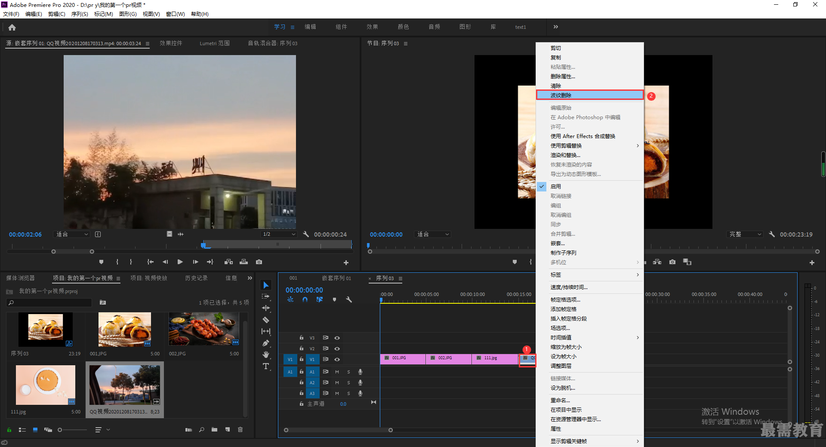The width and height of the screenshot is (826, 447).
Task: Select the Razor tool
Action: pyautogui.click(x=266, y=320)
